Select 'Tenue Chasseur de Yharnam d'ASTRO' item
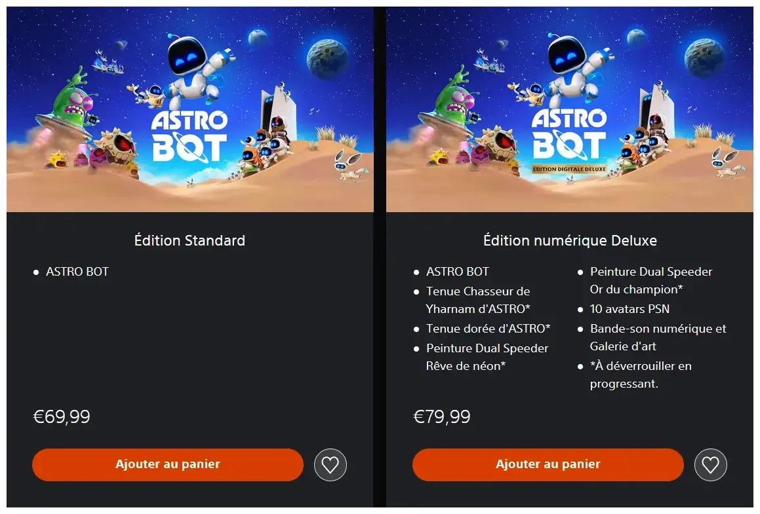760x514 pixels. click(478, 300)
